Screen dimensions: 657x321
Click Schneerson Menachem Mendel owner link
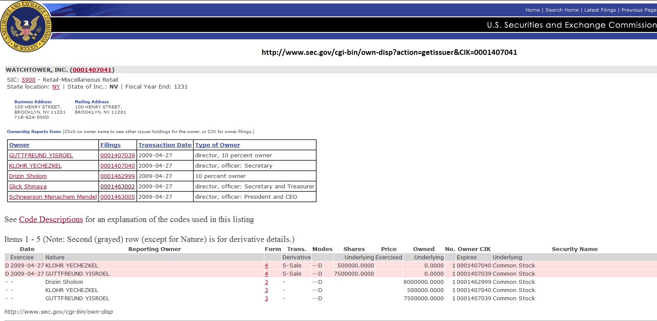point(52,197)
